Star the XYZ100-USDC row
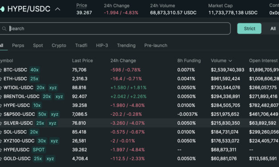The height and width of the screenshot is (167, 279). click(1, 141)
